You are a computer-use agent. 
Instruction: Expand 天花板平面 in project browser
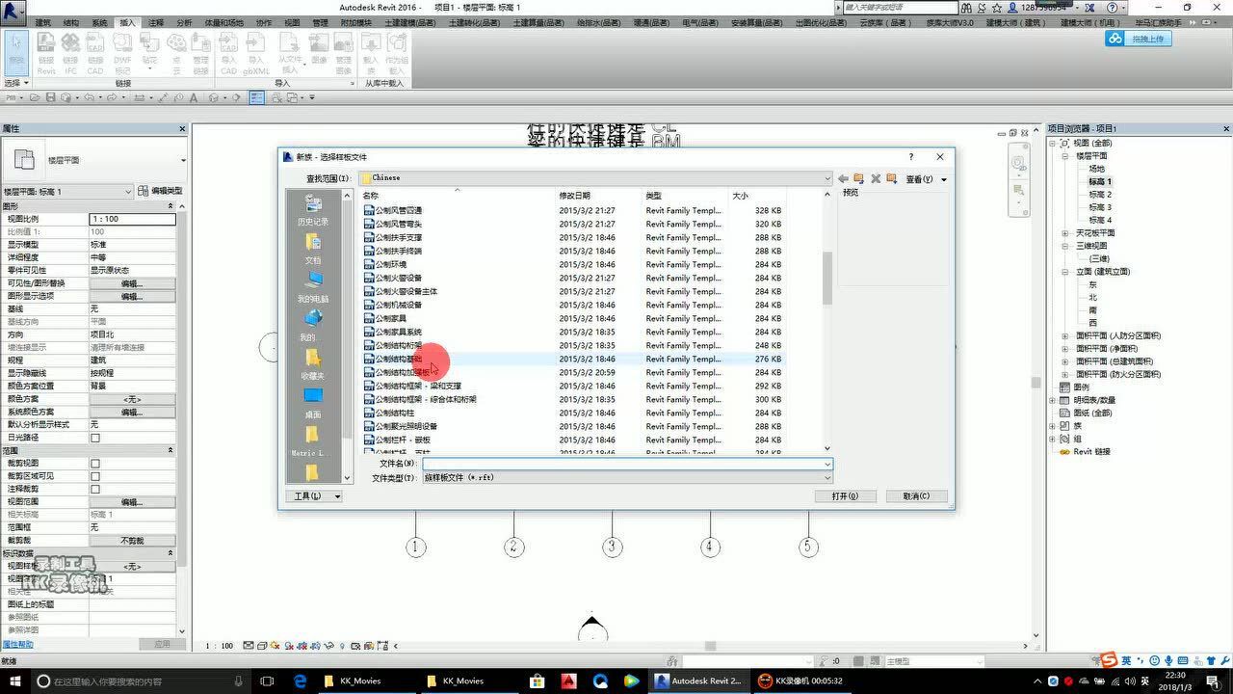tap(1065, 233)
